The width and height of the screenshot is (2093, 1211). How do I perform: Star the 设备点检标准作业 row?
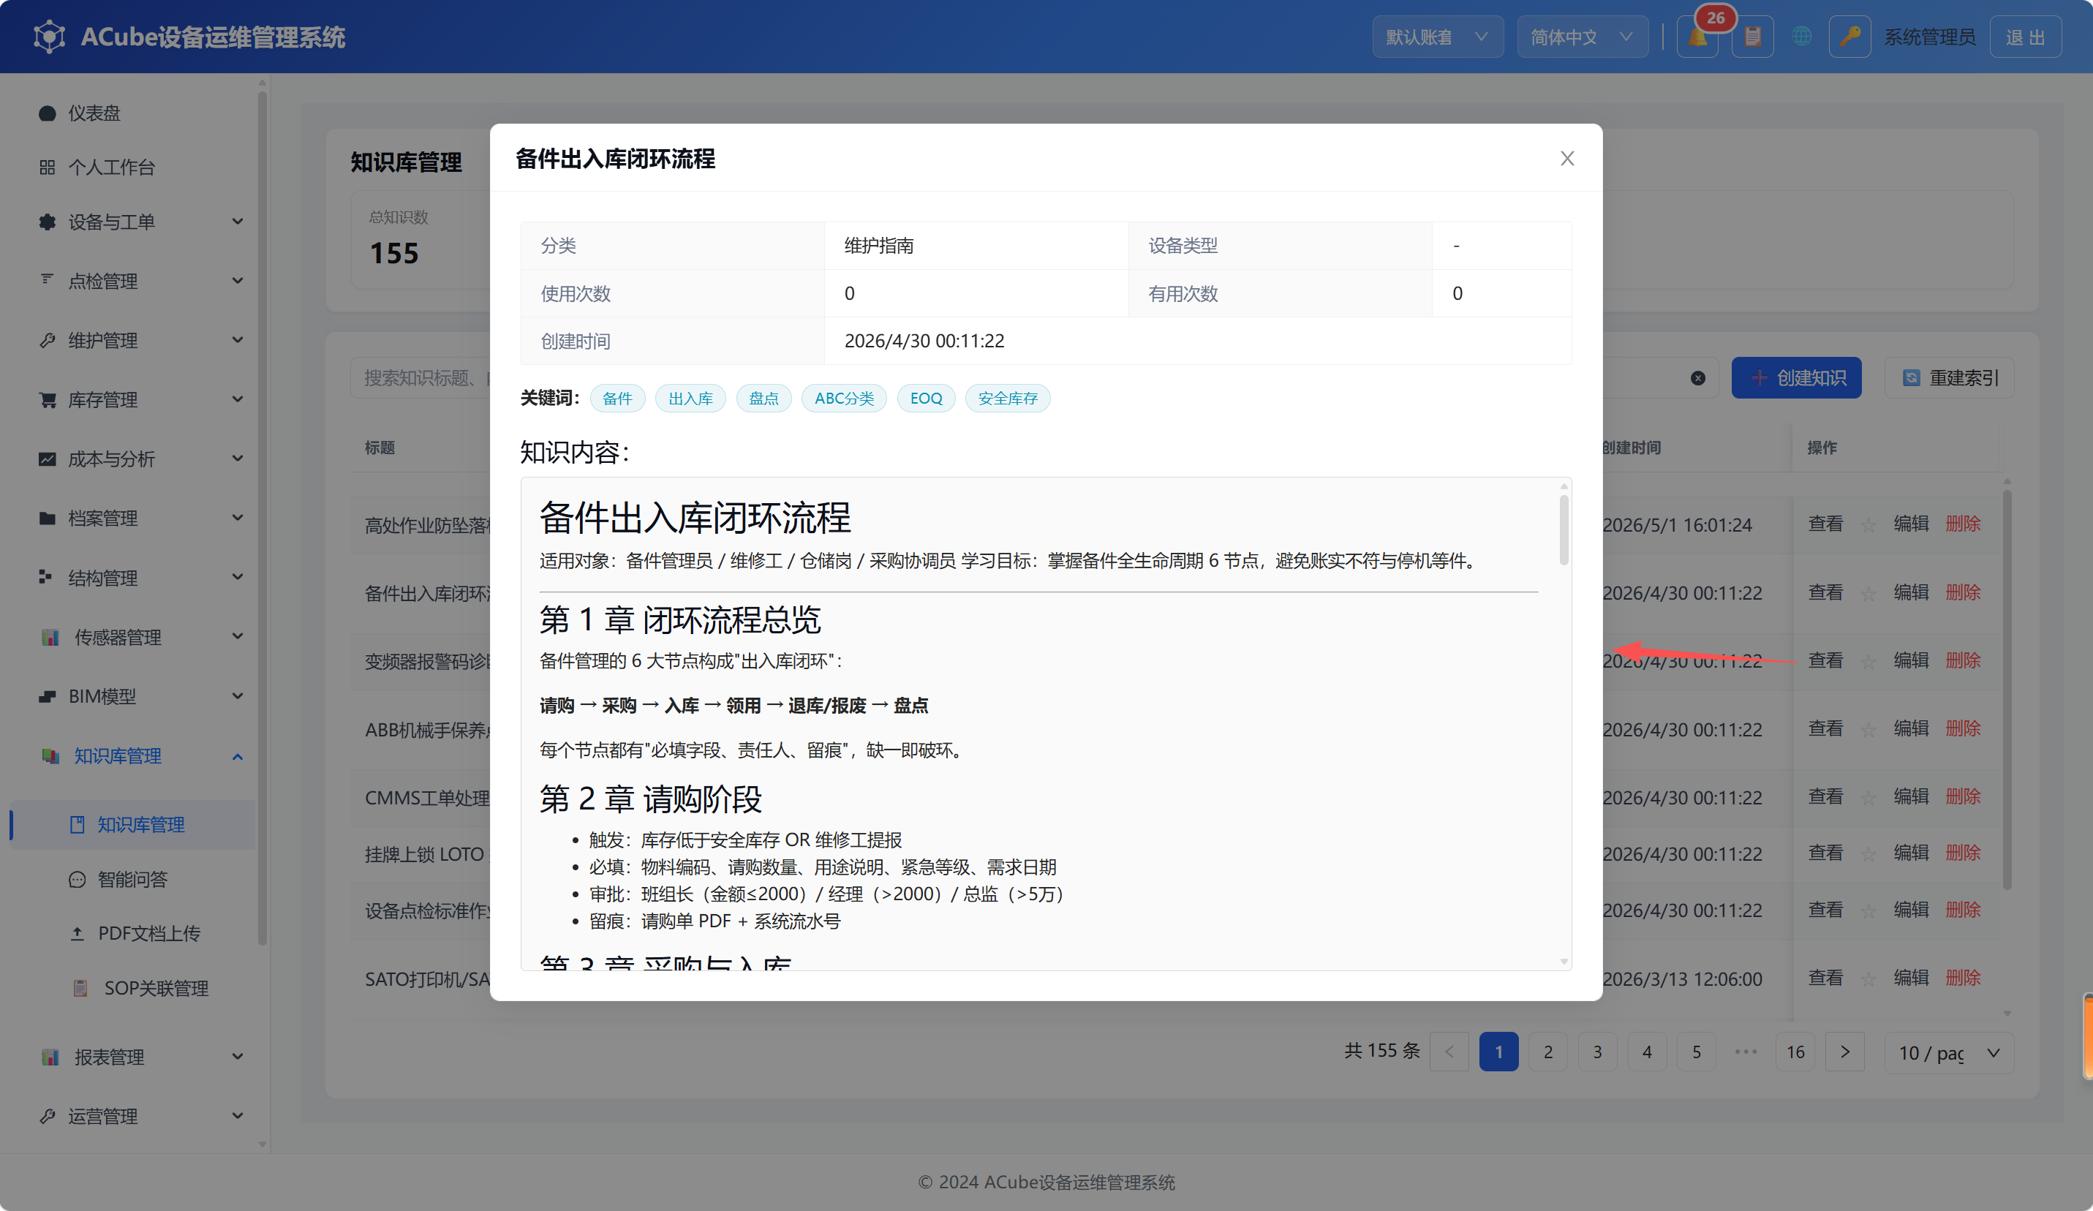1868,911
